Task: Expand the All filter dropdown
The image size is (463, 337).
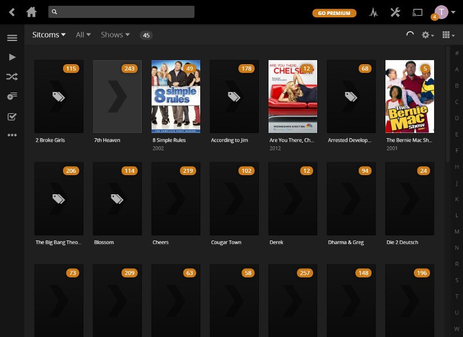Action: [83, 35]
